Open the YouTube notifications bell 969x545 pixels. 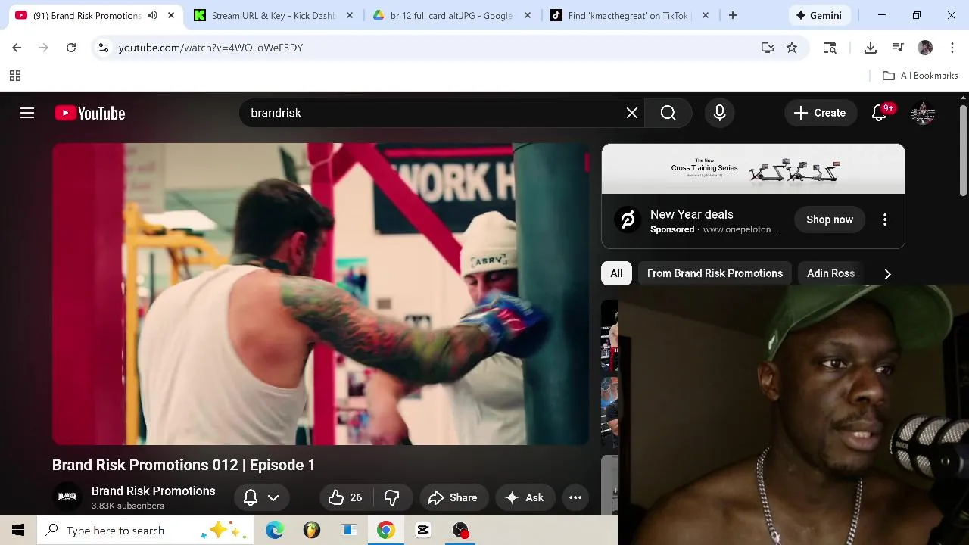click(879, 113)
